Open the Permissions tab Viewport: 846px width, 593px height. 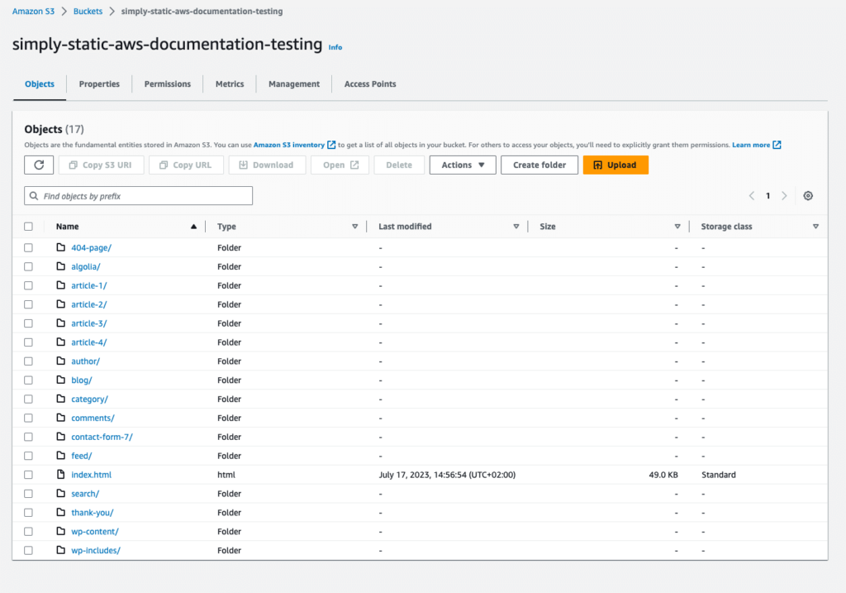coord(167,84)
